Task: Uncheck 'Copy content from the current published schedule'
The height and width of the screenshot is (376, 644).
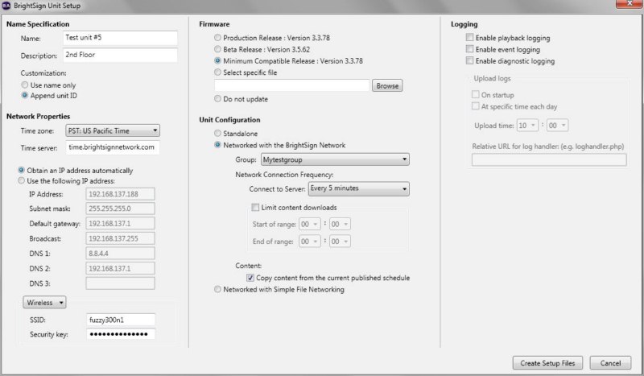Action: pos(250,278)
